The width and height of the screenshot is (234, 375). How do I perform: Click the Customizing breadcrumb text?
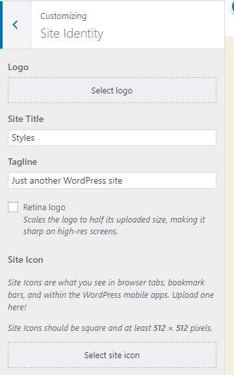pos(64,16)
